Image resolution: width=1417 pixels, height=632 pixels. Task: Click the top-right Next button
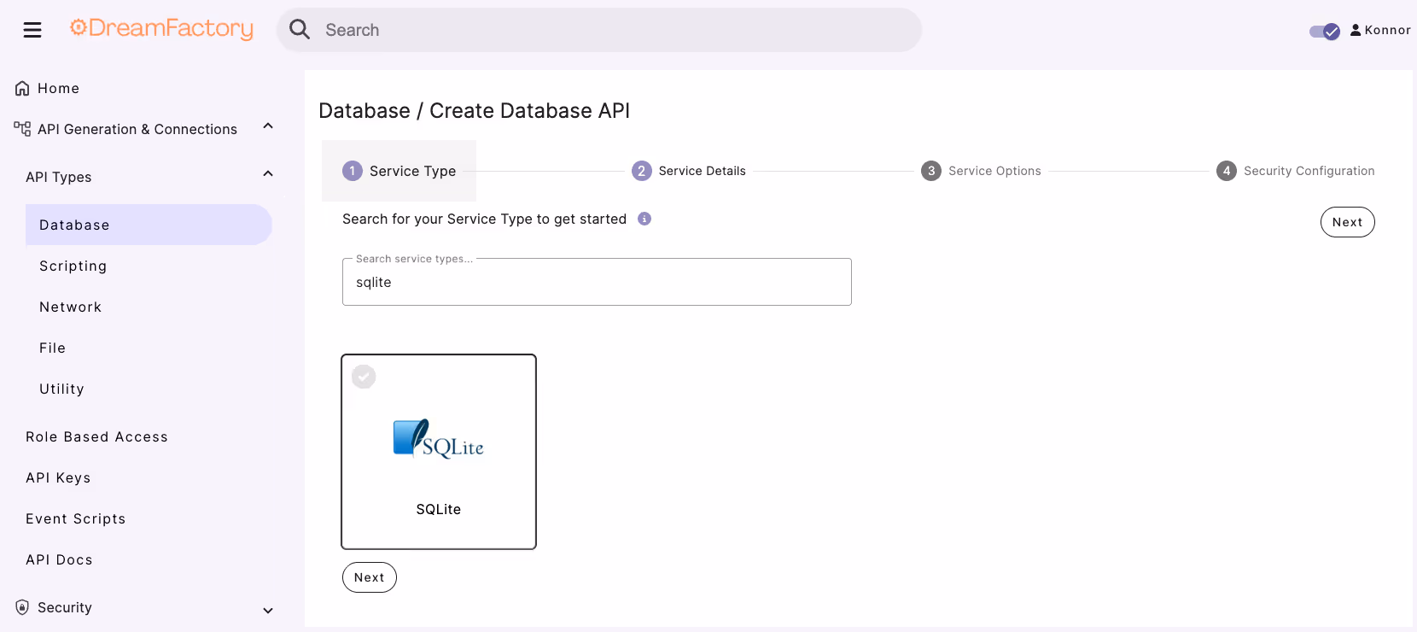tap(1348, 222)
